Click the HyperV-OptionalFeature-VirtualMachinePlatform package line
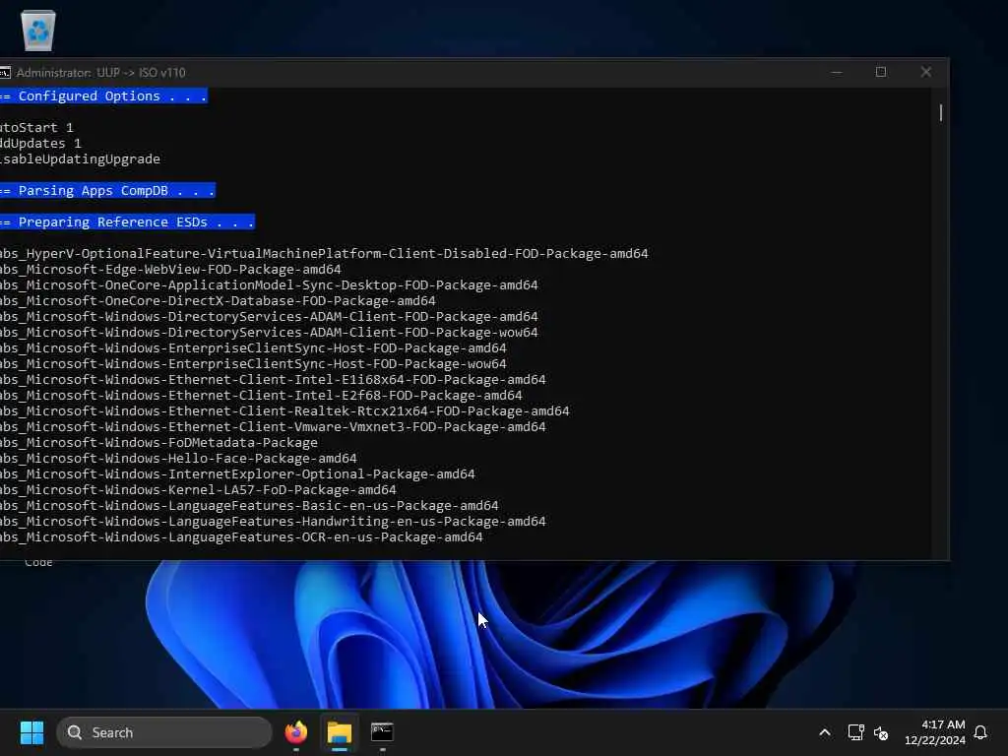The height and width of the screenshot is (756, 1008). point(324,253)
